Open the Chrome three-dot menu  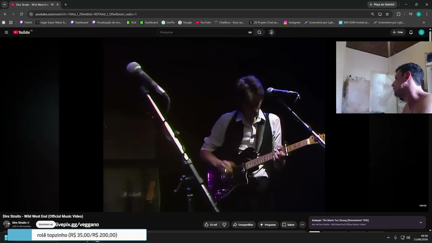point(427,14)
